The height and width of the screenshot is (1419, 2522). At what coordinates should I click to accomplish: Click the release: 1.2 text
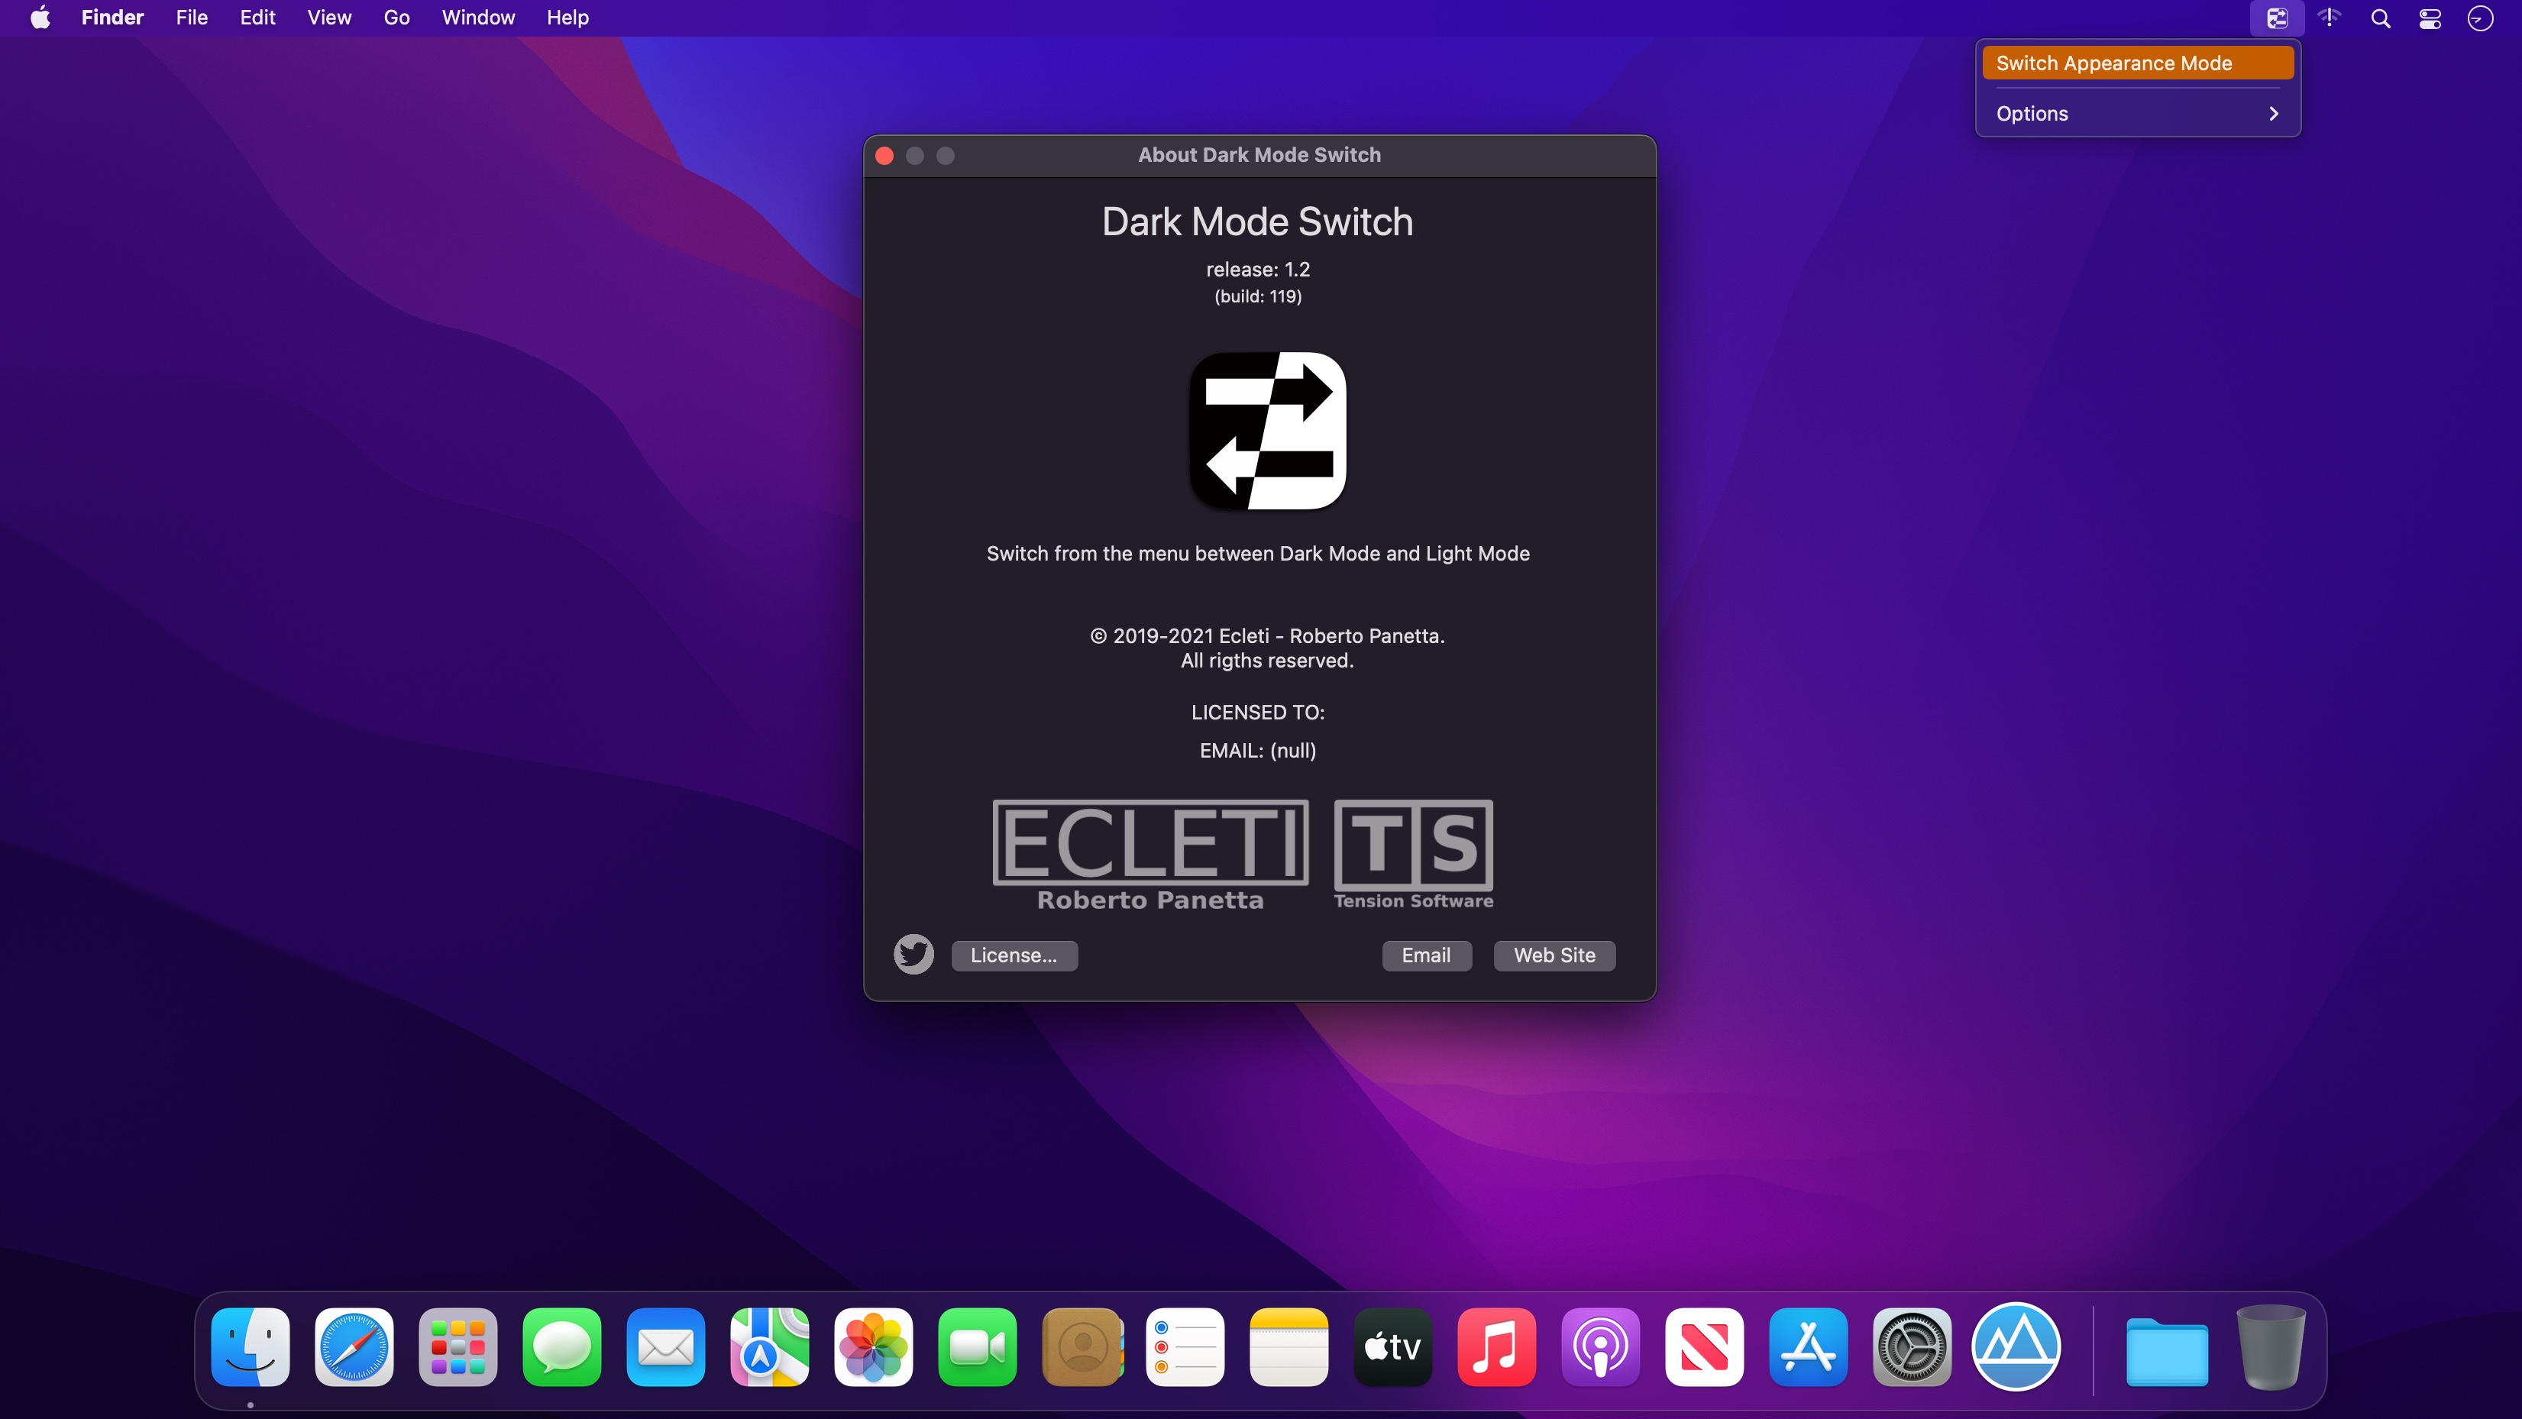(x=1258, y=270)
